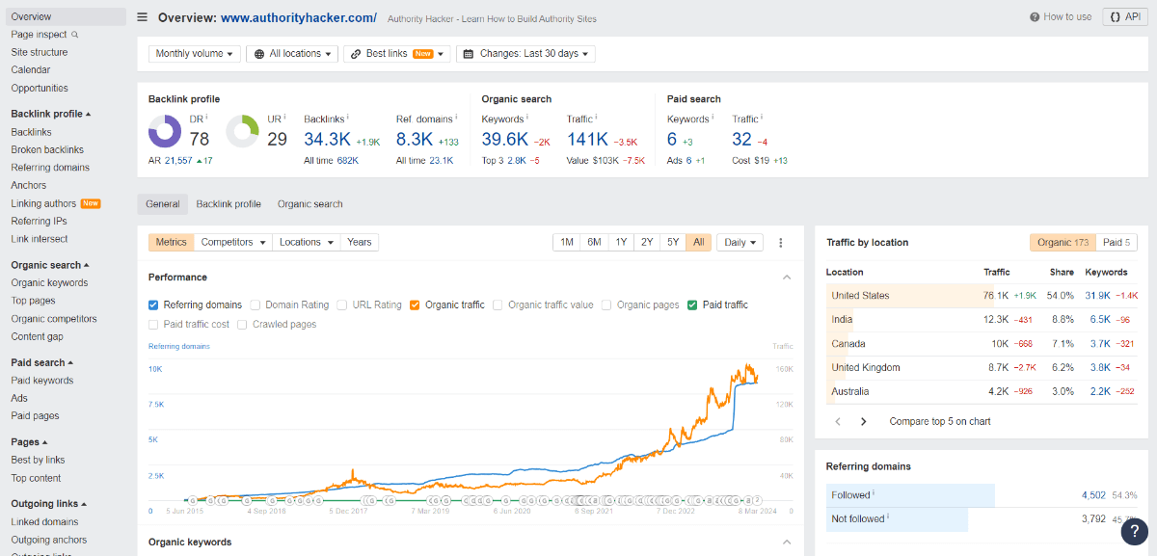Enable Paid traffic cost checkbox

point(153,325)
